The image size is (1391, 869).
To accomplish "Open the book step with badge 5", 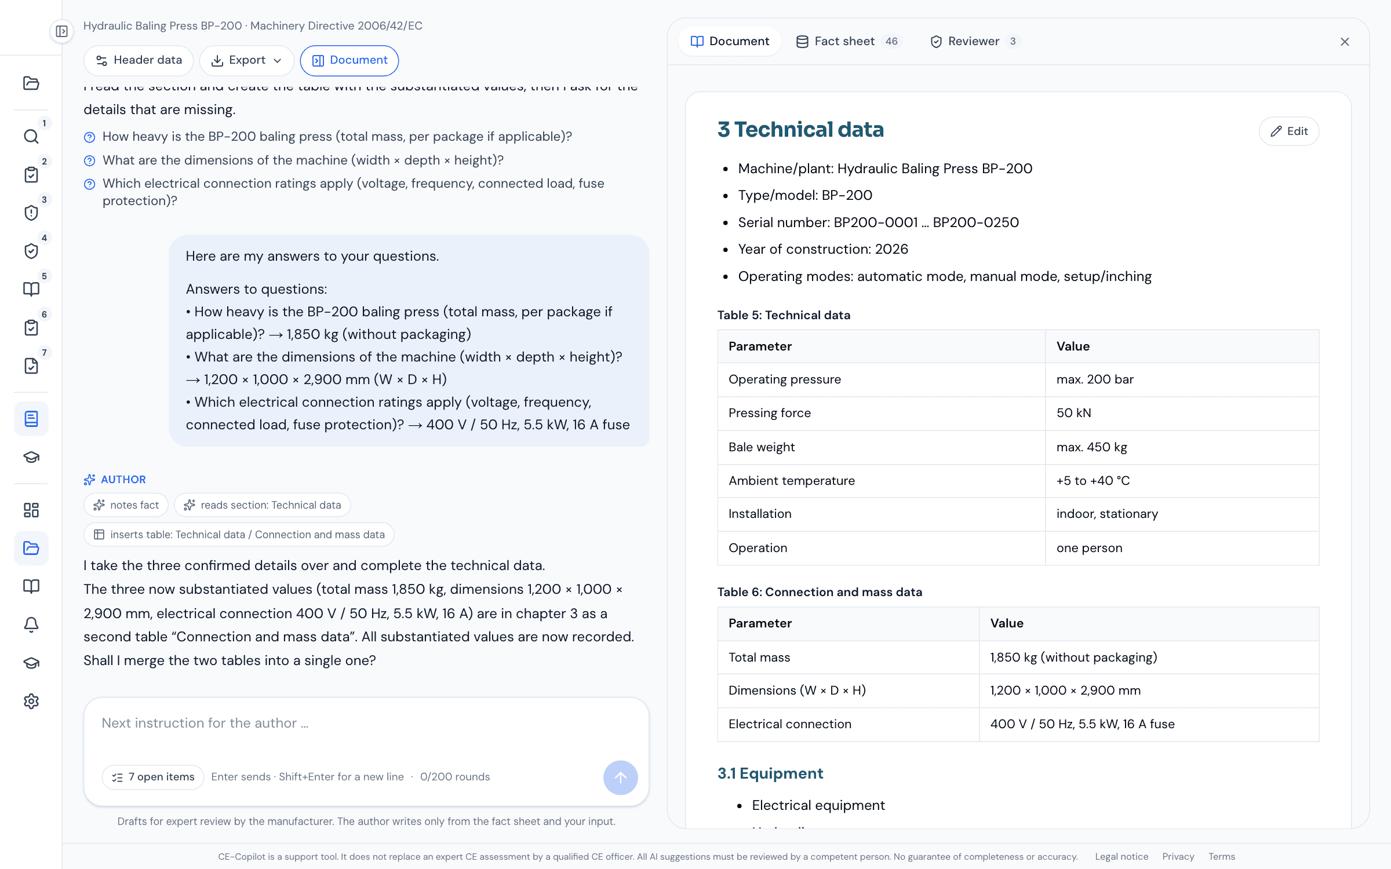I will (31, 290).
